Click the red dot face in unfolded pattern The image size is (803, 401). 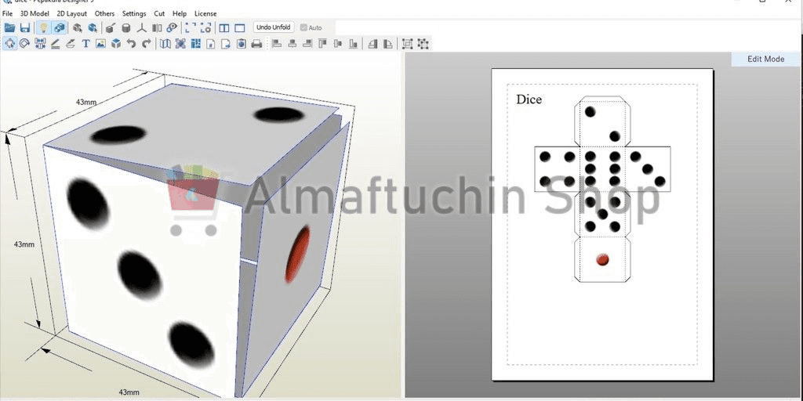click(603, 259)
